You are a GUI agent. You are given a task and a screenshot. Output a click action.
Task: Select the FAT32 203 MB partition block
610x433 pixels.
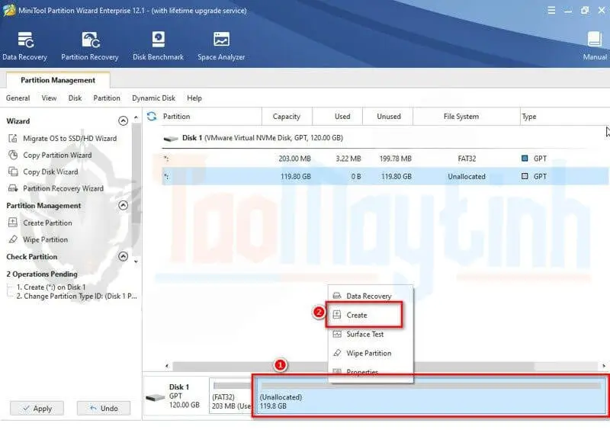(x=232, y=397)
